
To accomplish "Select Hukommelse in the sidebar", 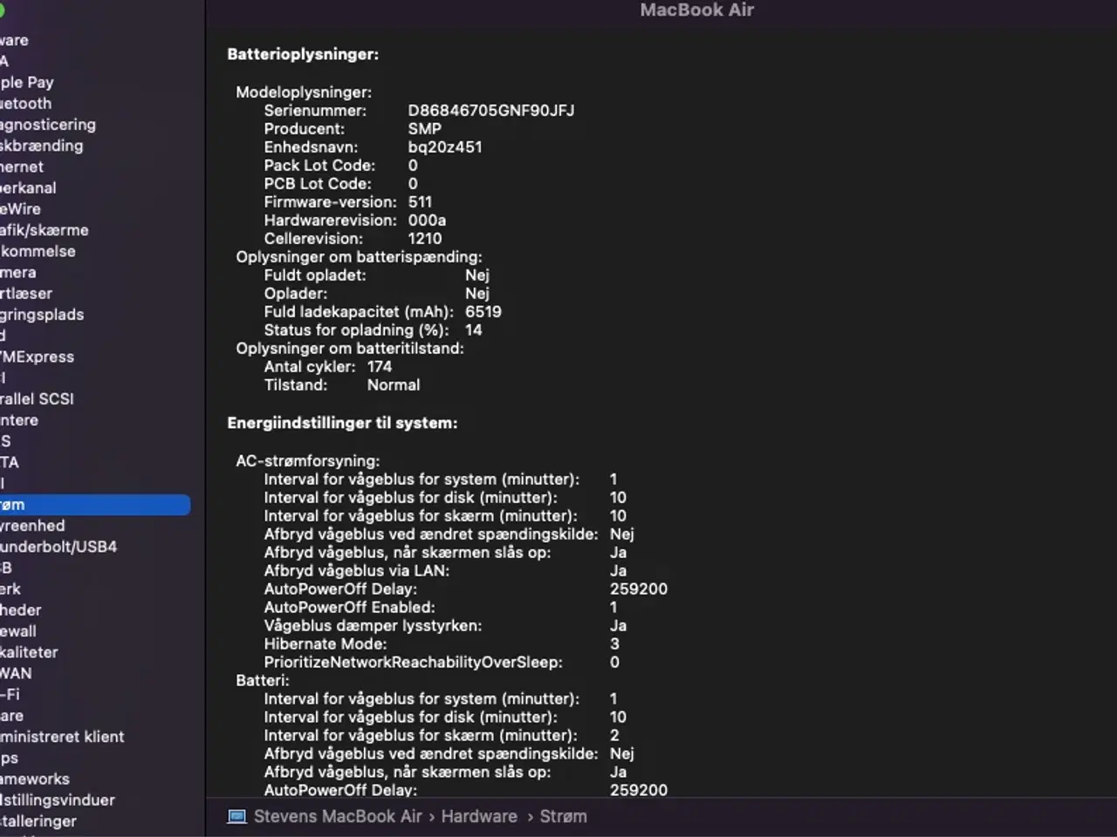I will coord(38,251).
